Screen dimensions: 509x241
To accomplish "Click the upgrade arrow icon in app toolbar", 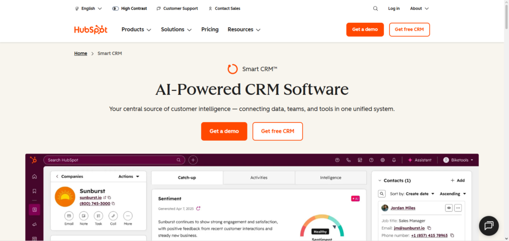I will [338, 160].
